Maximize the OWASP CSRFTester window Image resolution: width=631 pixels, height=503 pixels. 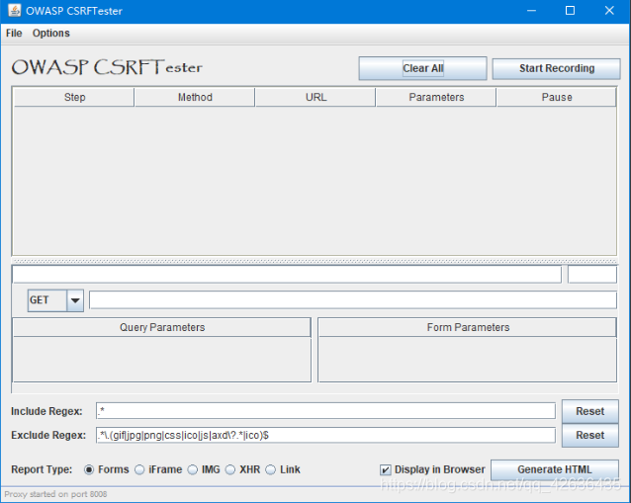pyautogui.click(x=571, y=11)
